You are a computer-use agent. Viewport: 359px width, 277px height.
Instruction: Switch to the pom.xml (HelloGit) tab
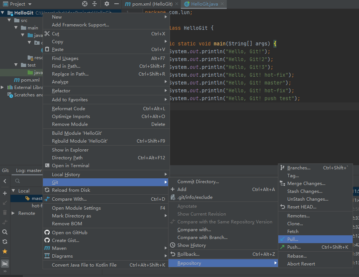click(149, 4)
